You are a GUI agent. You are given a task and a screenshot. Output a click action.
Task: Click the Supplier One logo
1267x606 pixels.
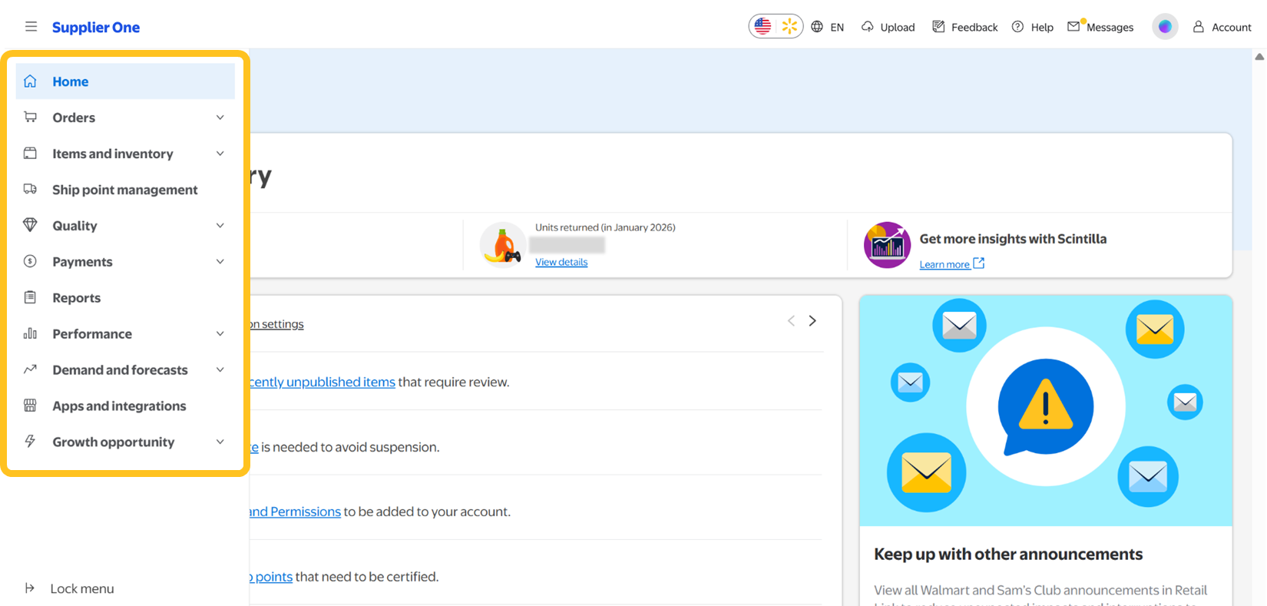pyautogui.click(x=96, y=28)
